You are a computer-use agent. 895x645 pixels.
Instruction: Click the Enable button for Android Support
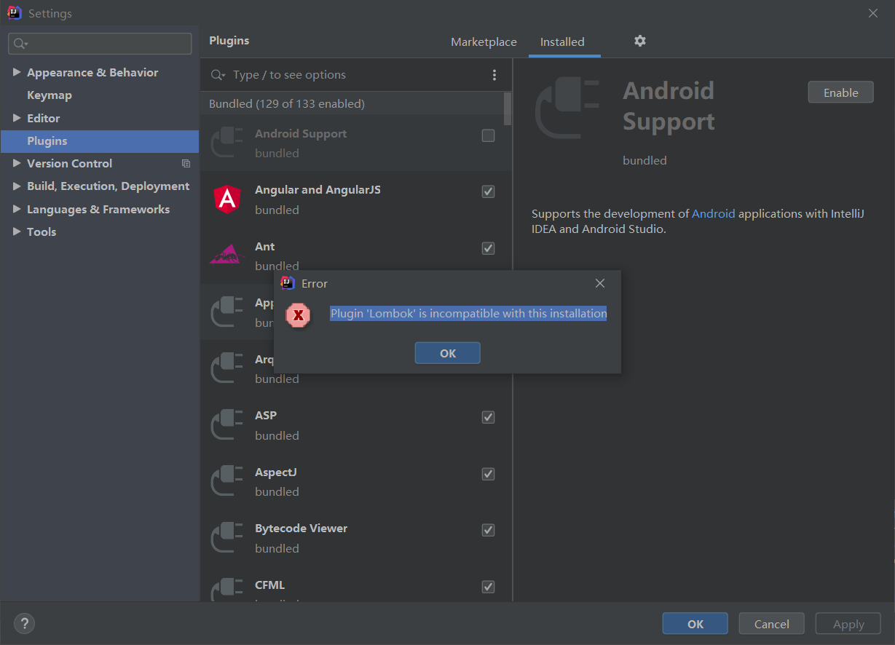840,92
